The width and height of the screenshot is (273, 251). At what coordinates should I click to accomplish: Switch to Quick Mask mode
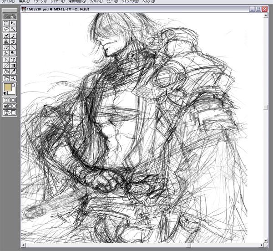(x=13, y=100)
